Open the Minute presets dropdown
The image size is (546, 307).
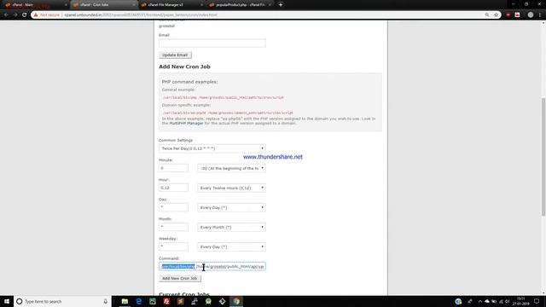pos(231,168)
